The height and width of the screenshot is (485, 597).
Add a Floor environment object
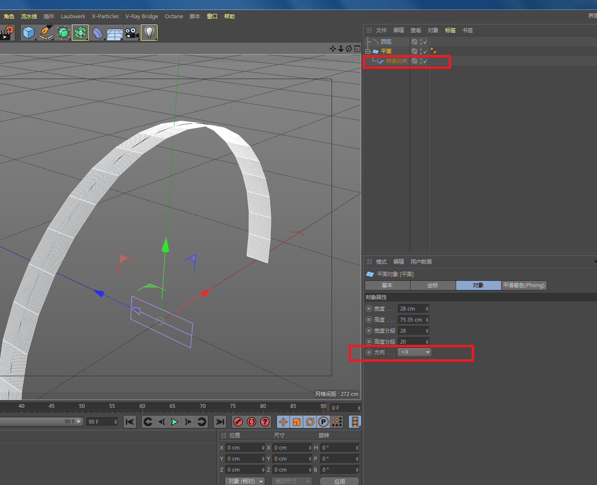tap(115, 33)
